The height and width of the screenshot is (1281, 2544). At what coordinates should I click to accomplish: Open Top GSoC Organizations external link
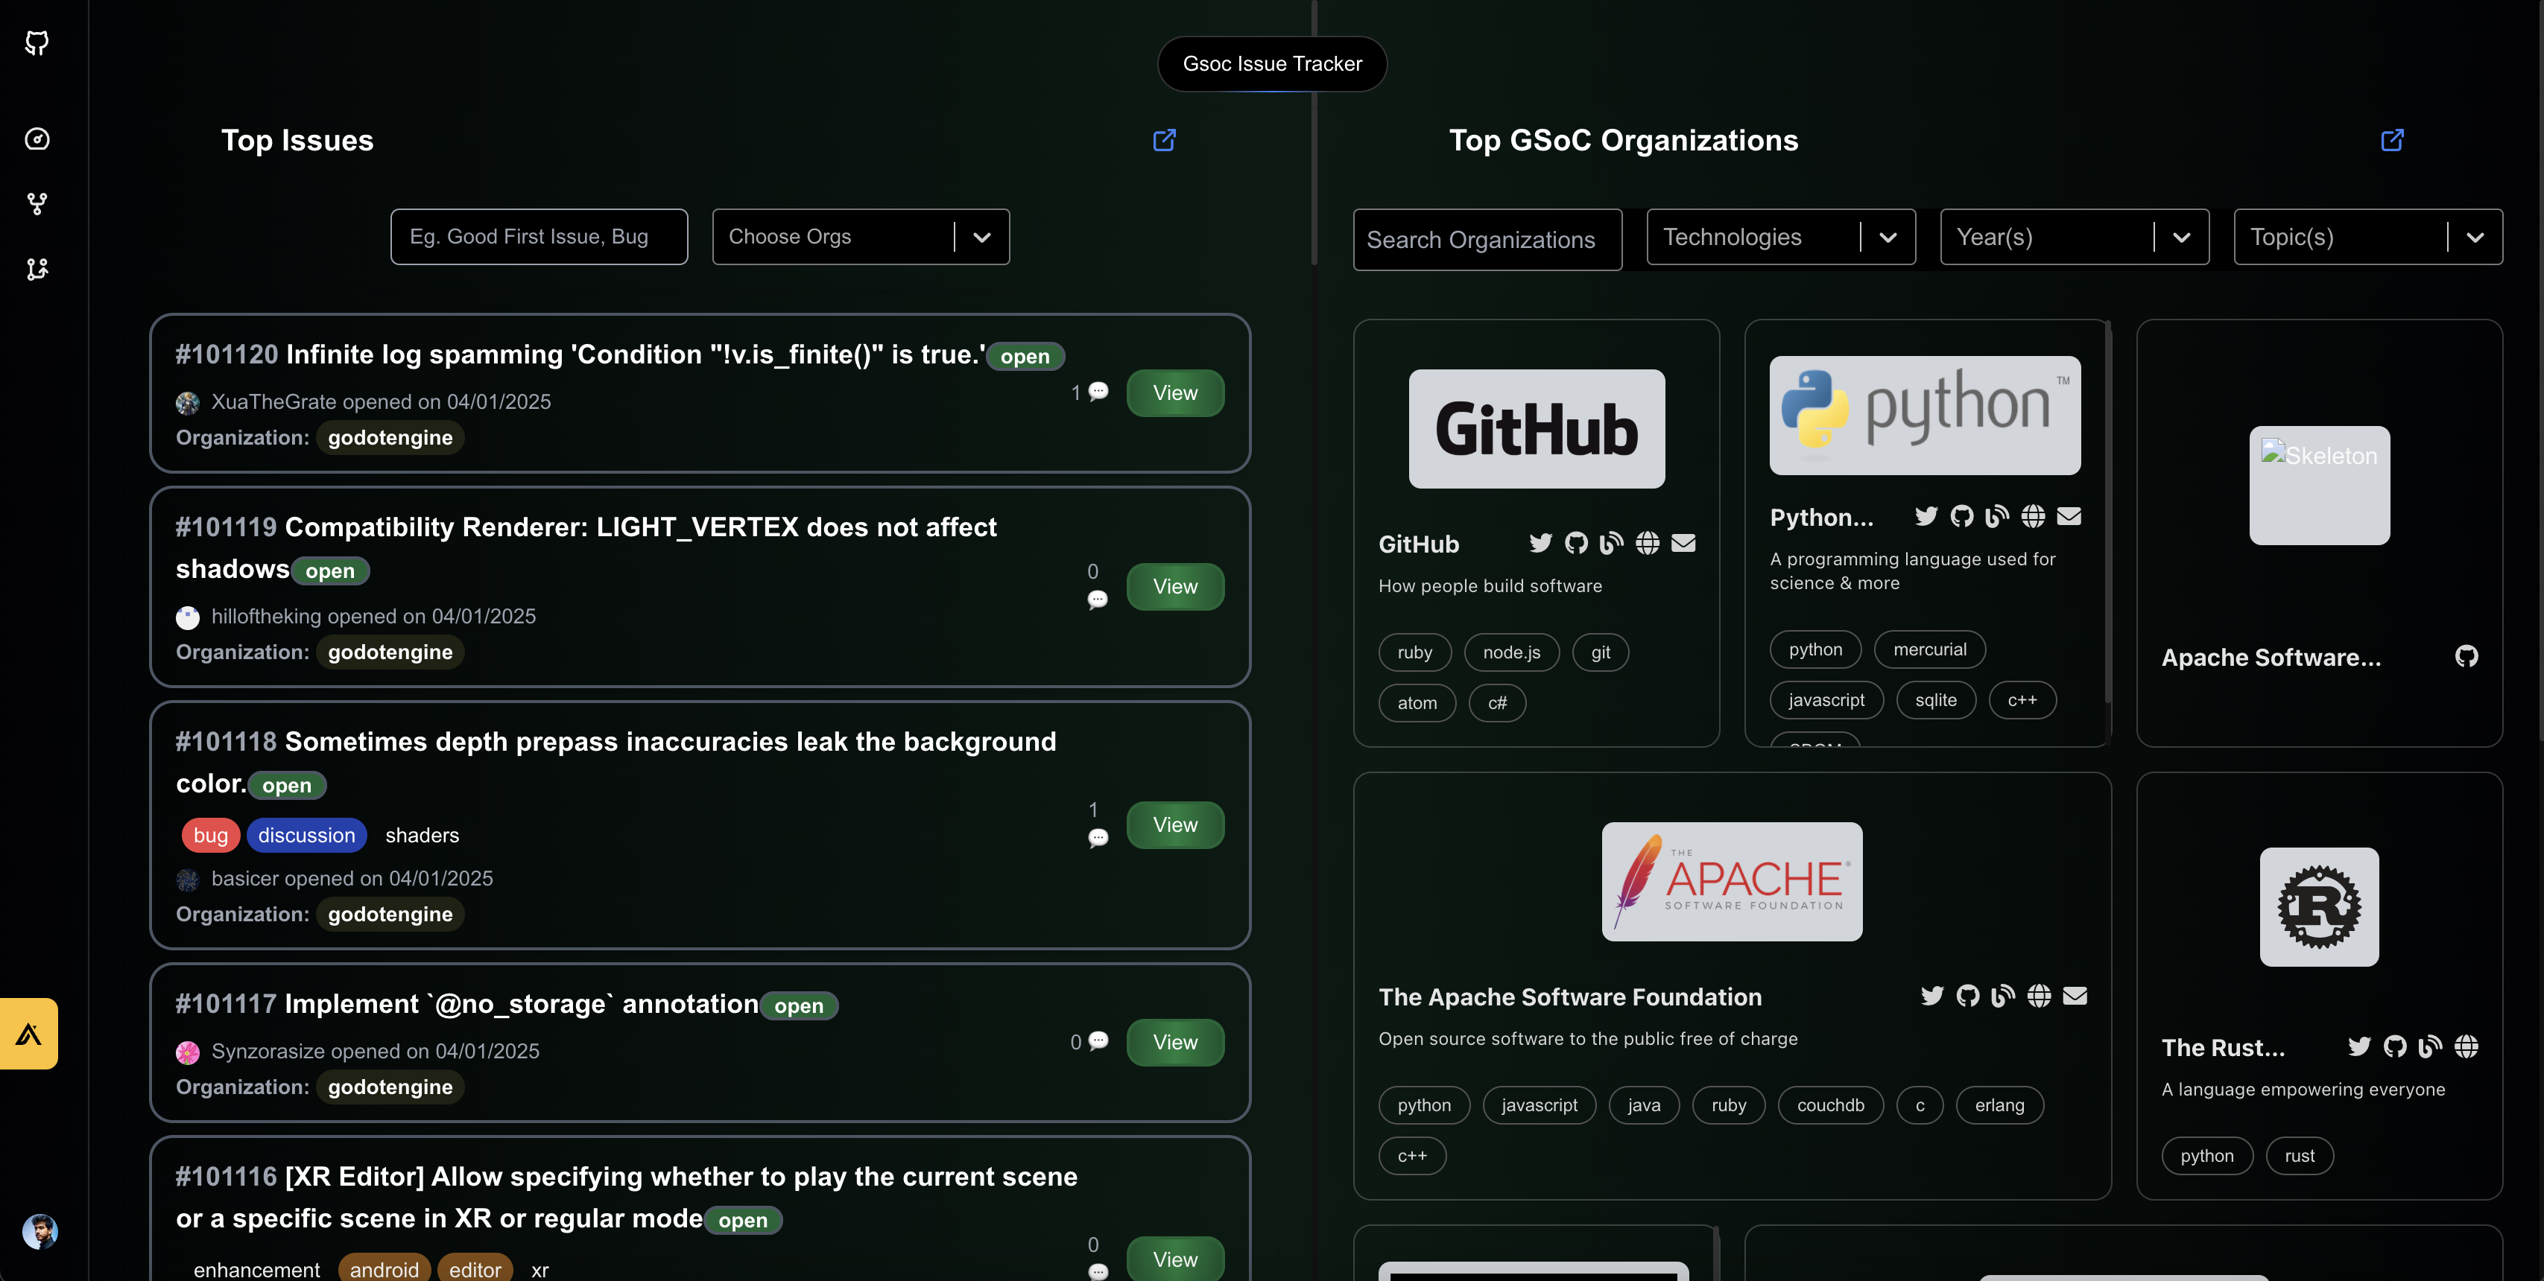click(x=2392, y=140)
